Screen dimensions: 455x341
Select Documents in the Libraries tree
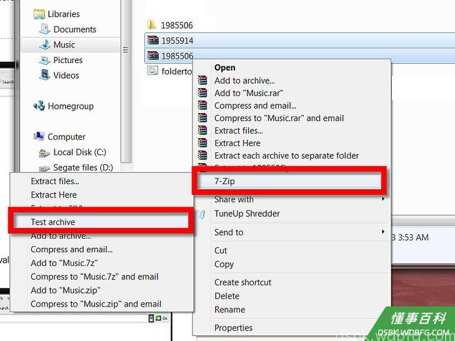(x=74, y=29)
